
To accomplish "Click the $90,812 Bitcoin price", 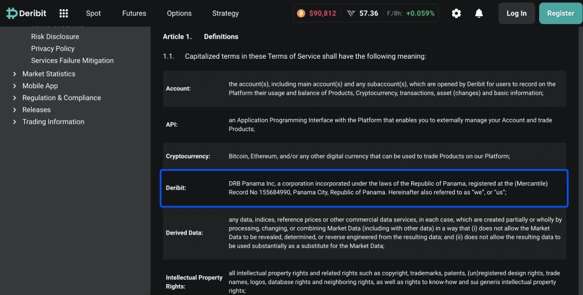I will point(323,13).
